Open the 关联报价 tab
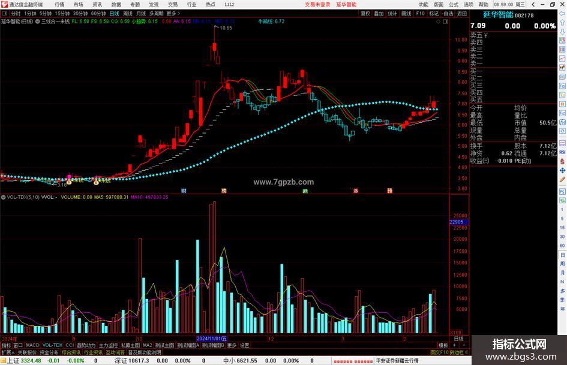This screenshot has width=567, height=365. click(x=27, y=352)
